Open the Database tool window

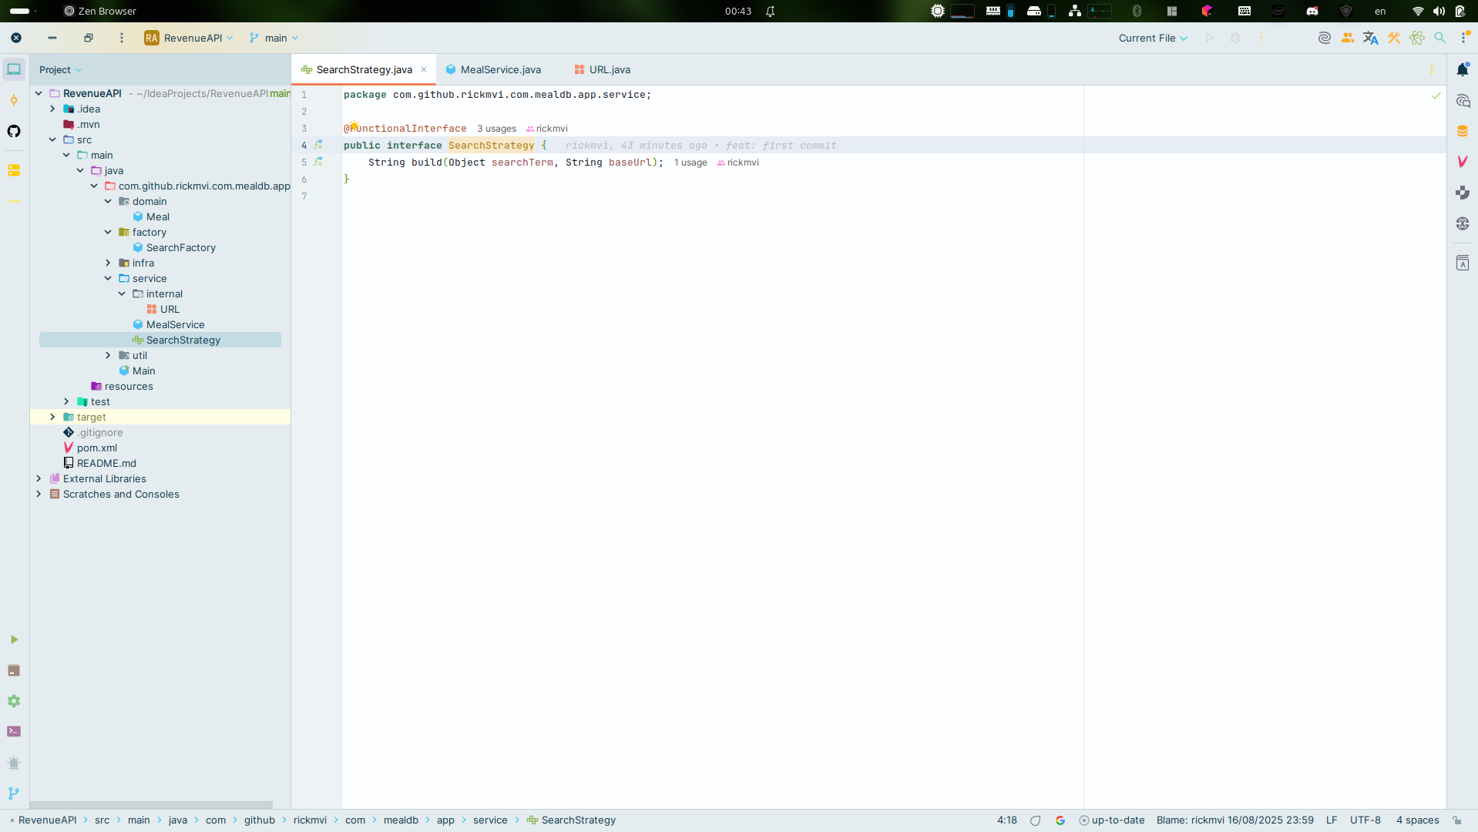click(x=1463, y=131)
